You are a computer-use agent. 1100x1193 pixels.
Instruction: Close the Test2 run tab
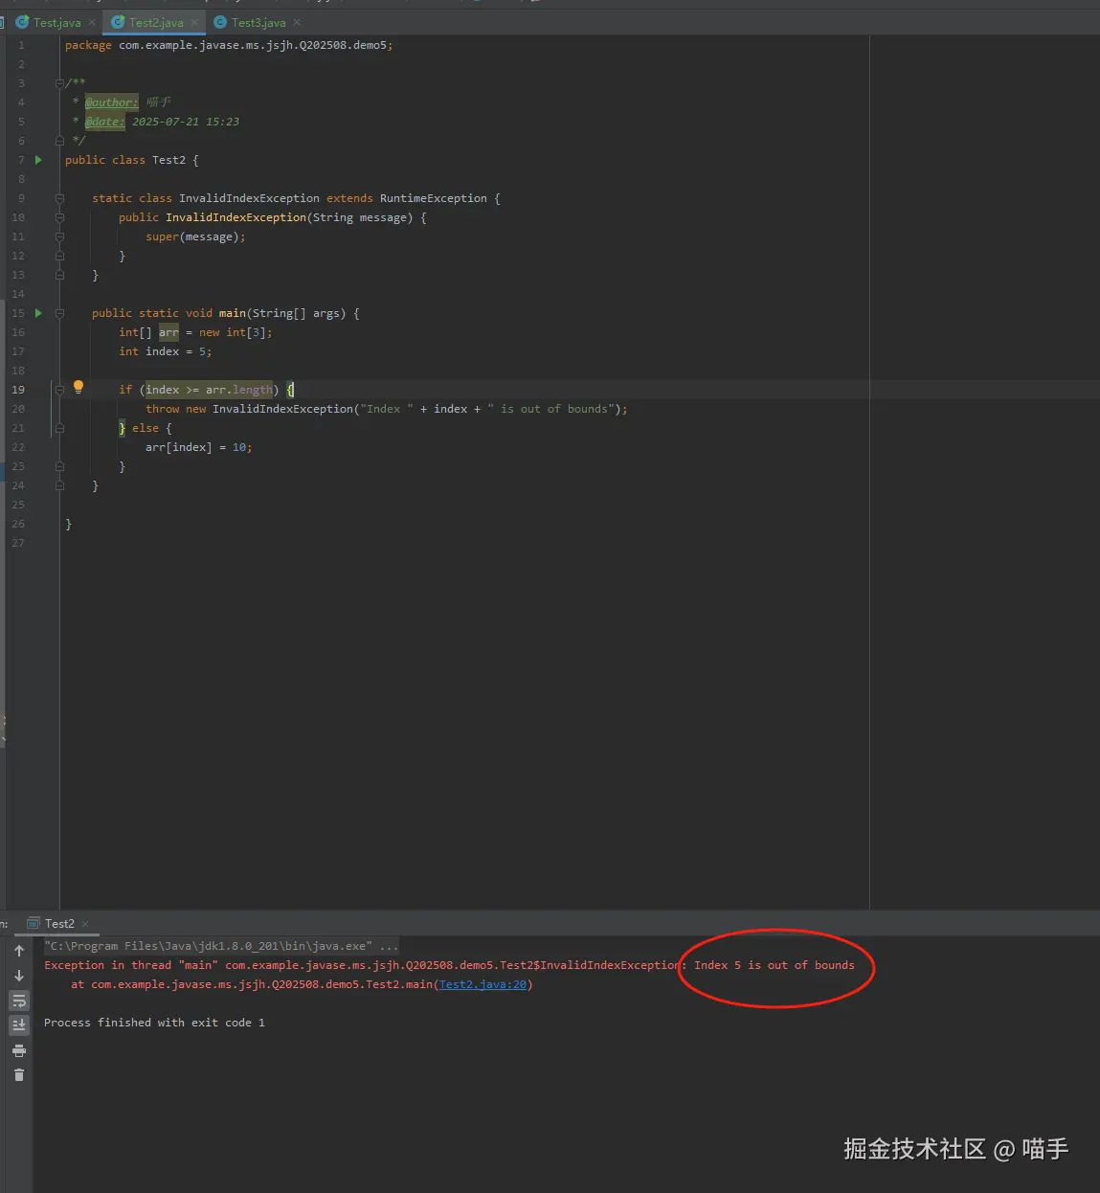pyautogui.click(x=85, y=924)
